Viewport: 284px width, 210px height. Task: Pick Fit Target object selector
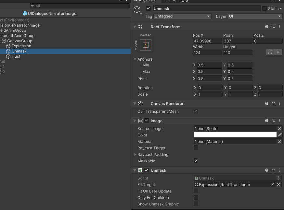[278, 184]
